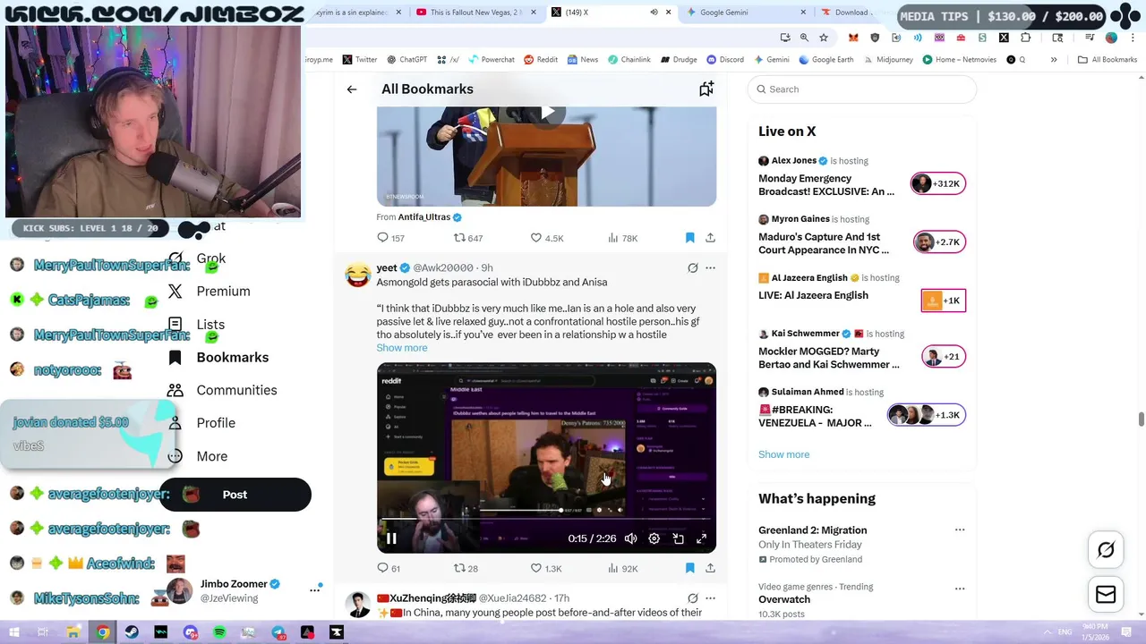Enter fullscreen on the video
Image resolution: width=1146 pixels, height=644 pixels.
pos(702,538)
